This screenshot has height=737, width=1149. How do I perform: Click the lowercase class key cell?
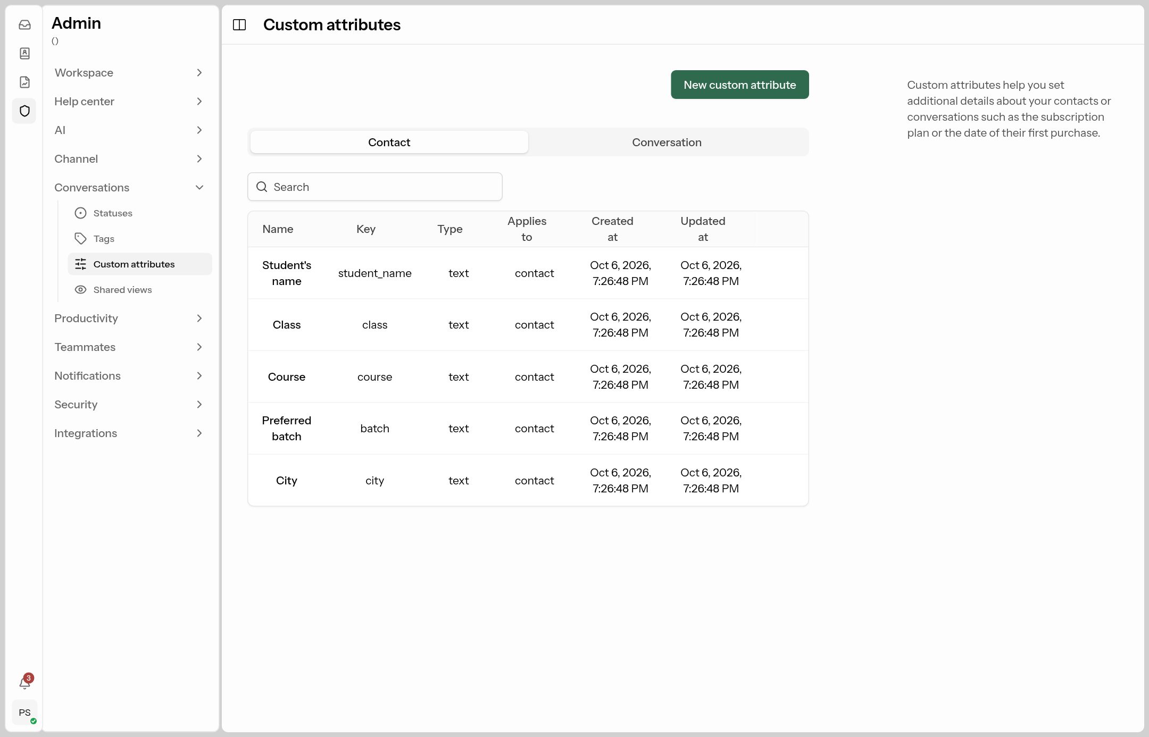pos(375,325)
